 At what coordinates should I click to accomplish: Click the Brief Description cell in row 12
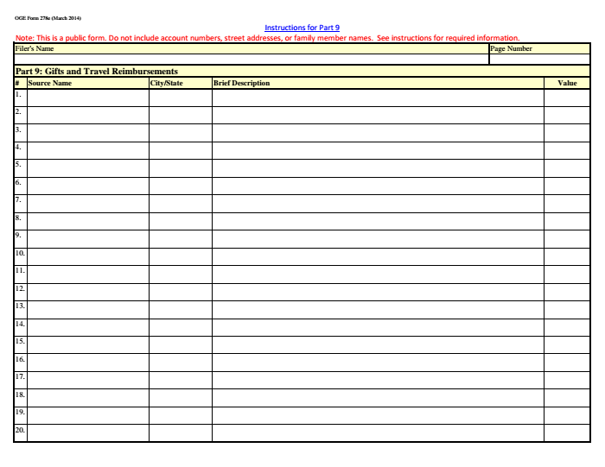(378, 292)
